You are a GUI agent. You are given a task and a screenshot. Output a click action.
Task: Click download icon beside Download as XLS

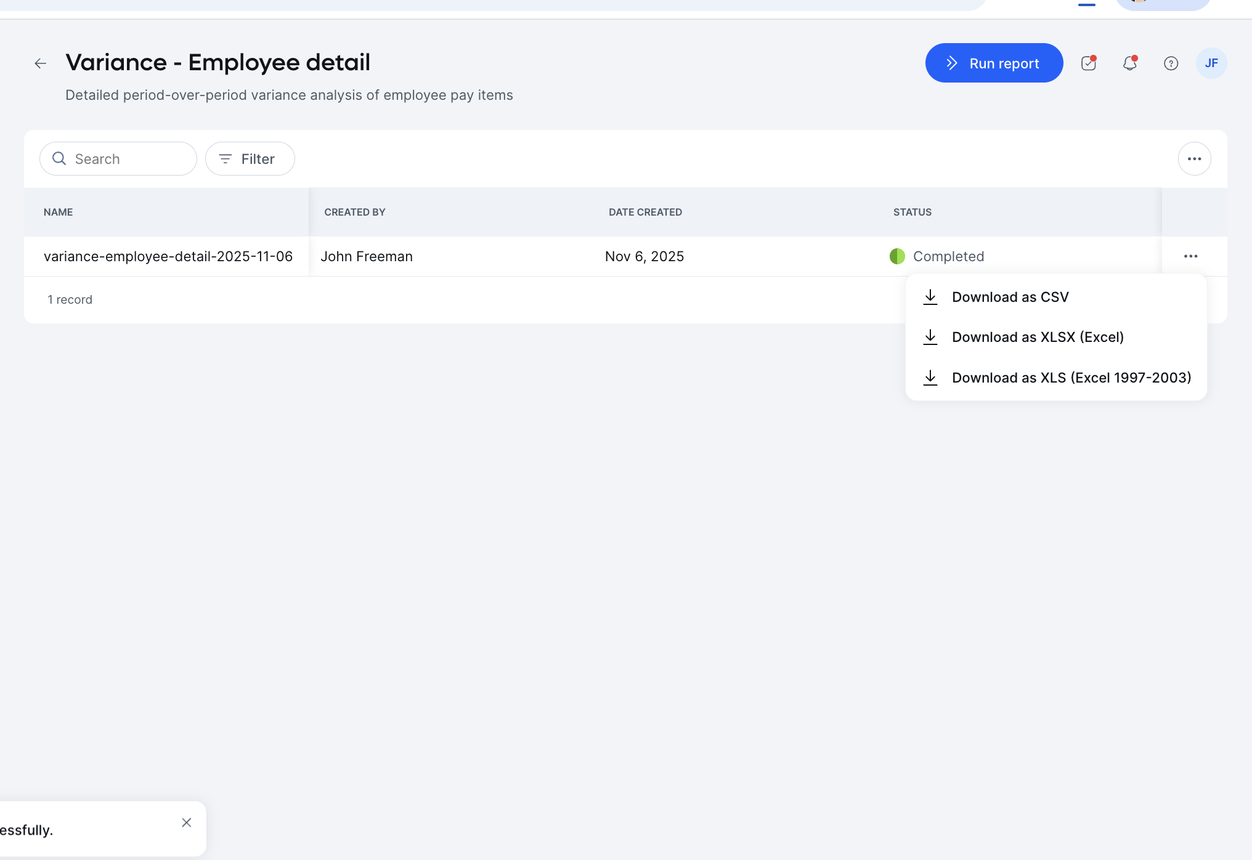click(930, 378)
